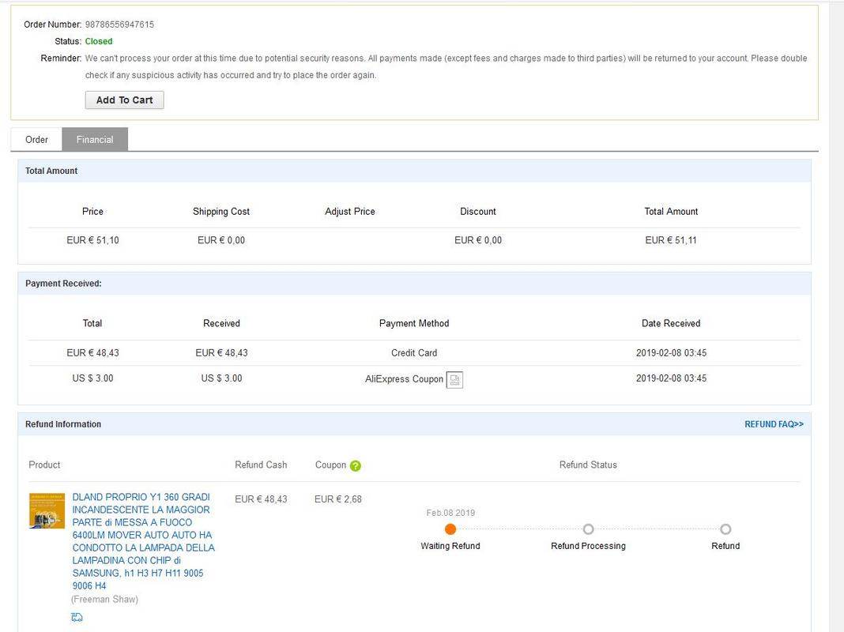Image resolution: width=844 pixels, height=632 pixels.
Task: Switch to the Financial tab
Action: click(95, 140)
